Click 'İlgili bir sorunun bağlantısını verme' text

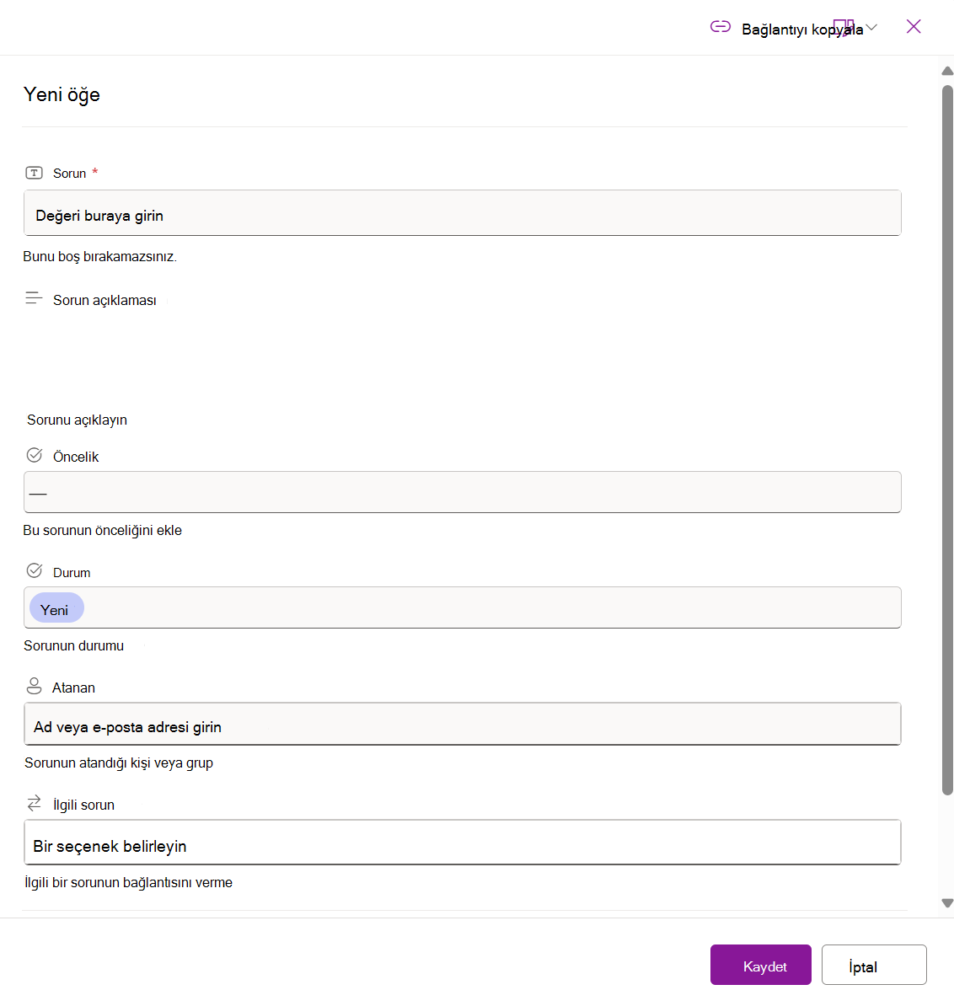128,883
